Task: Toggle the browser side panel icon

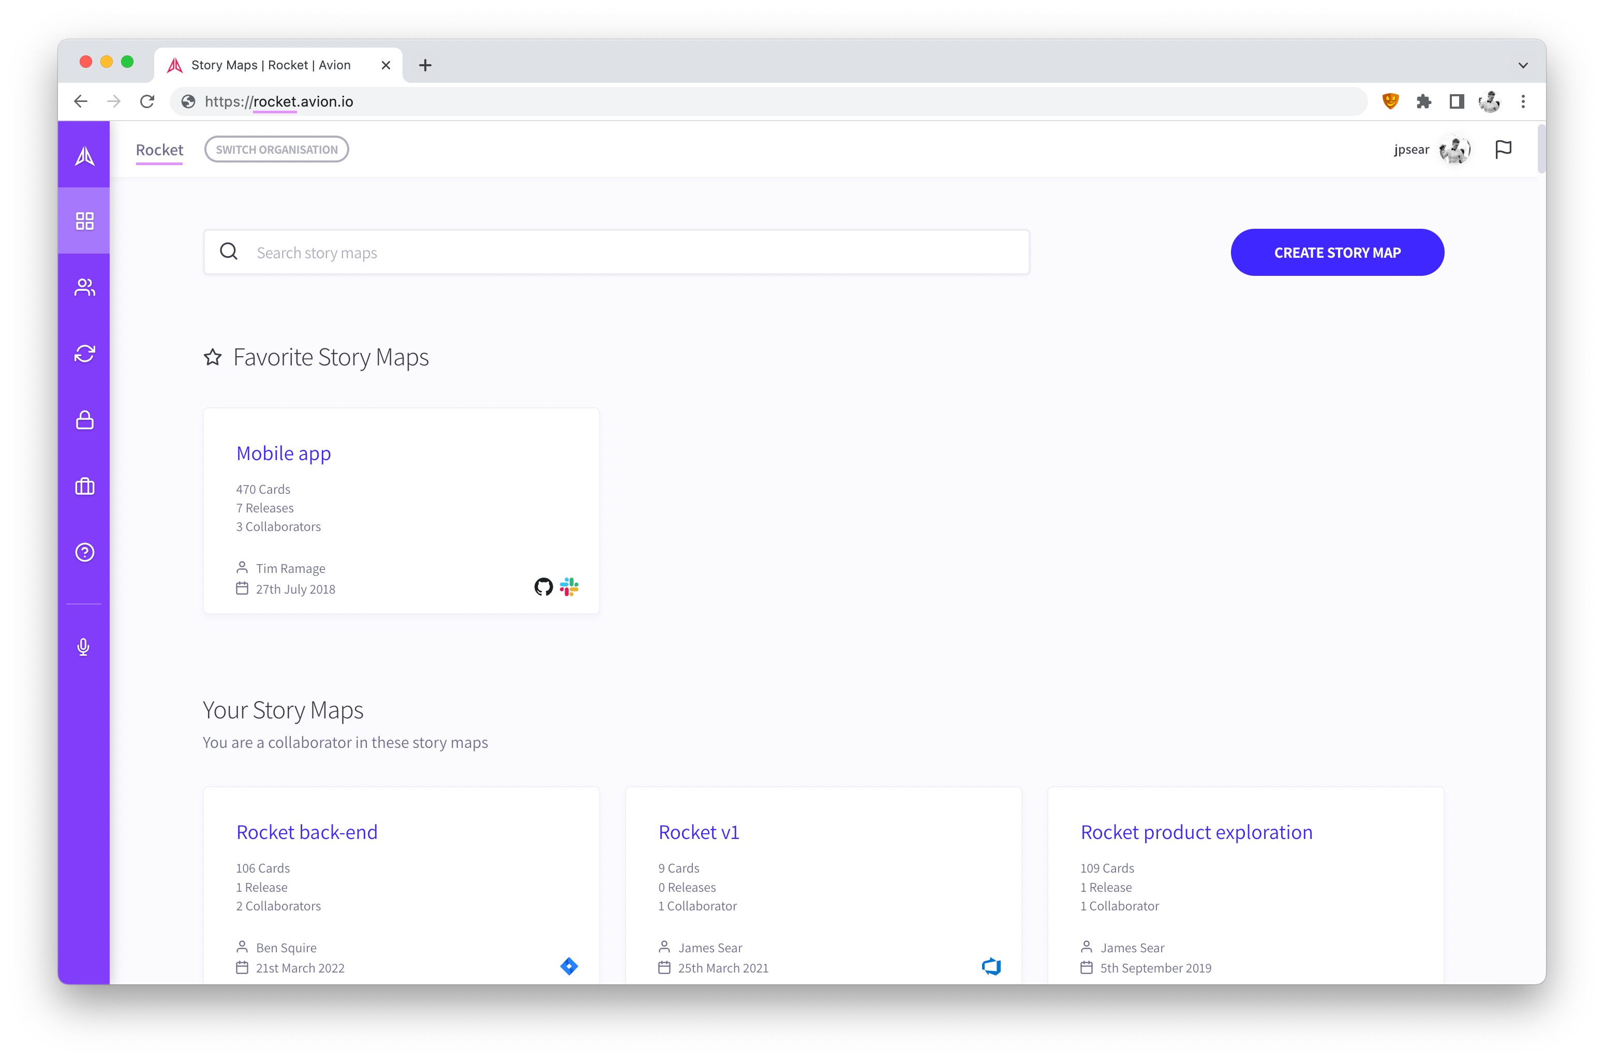Action: [x=1457, y=101]
